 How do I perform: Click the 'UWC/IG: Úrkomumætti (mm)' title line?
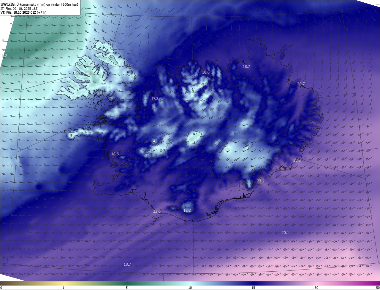pos(39,4)
